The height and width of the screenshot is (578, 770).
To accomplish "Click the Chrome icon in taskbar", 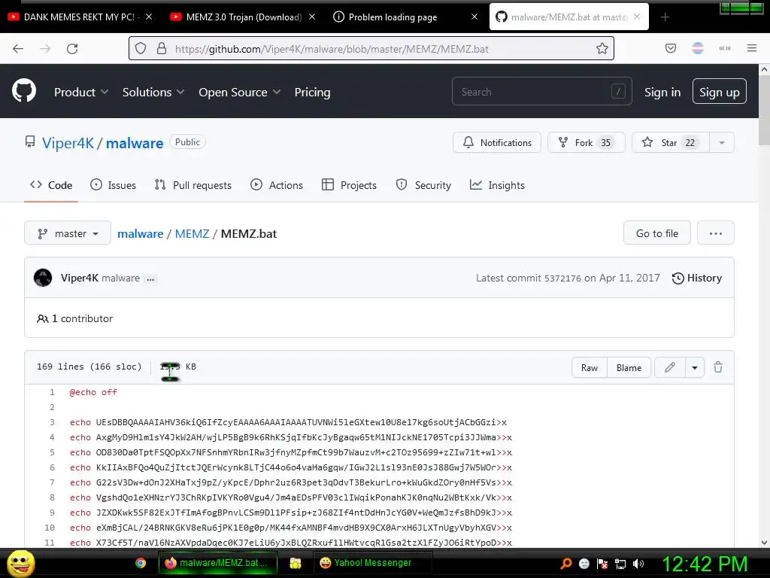I will [141, 563].
